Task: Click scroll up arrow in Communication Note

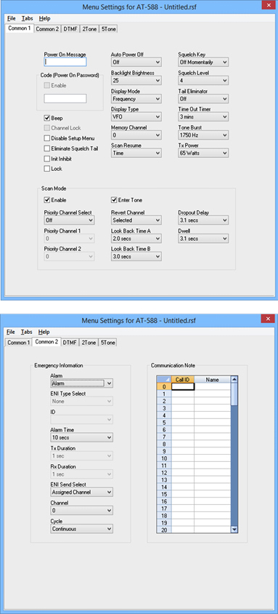Action: click(x=234, y=379)
